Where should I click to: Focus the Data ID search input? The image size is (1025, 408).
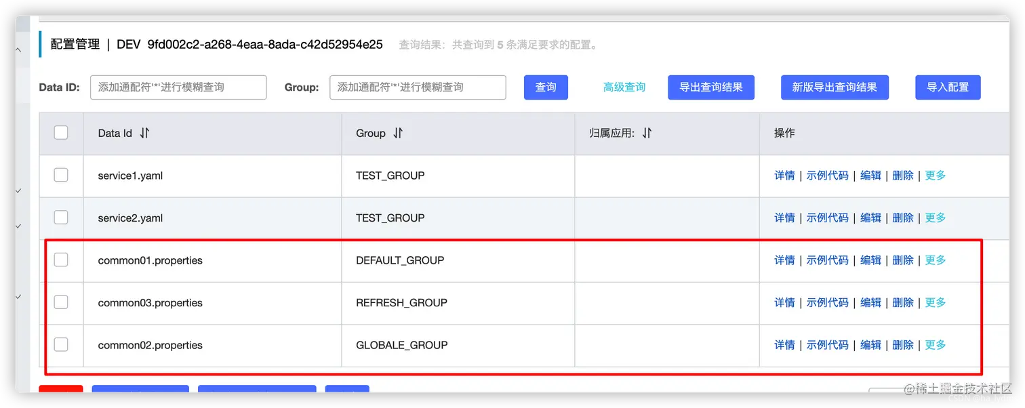click(178, 87)
